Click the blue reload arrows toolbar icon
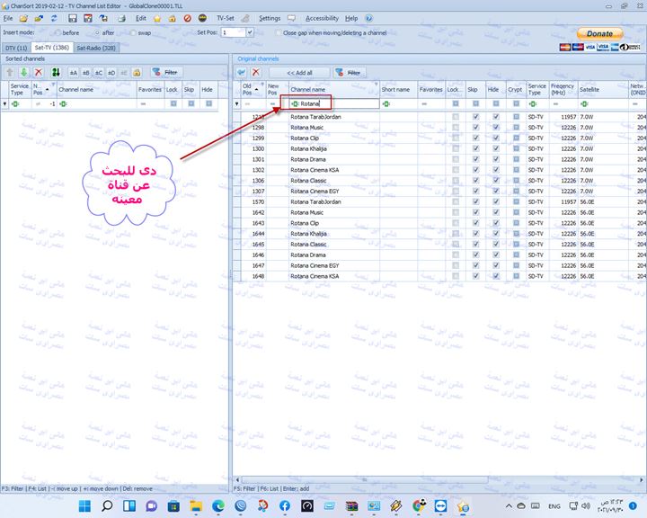This screenshot has width=647, height=518. point(54,18)
